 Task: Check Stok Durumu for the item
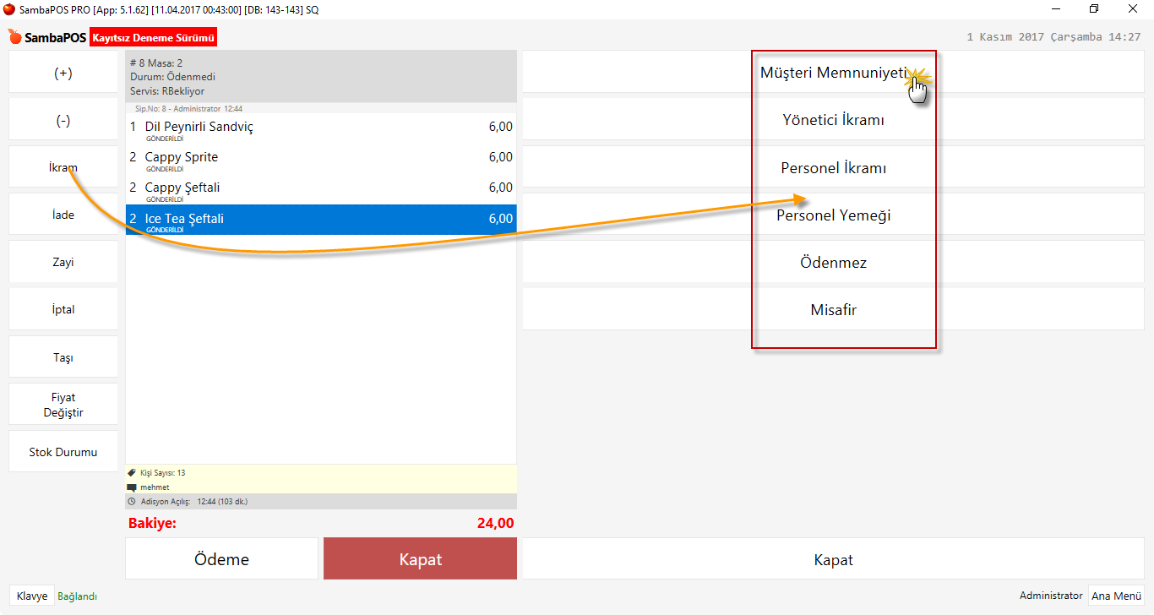pyautogui.click(x=63, y=452)
